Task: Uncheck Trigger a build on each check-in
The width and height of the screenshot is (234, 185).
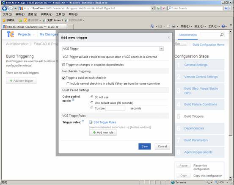Action: coord(64,78)
